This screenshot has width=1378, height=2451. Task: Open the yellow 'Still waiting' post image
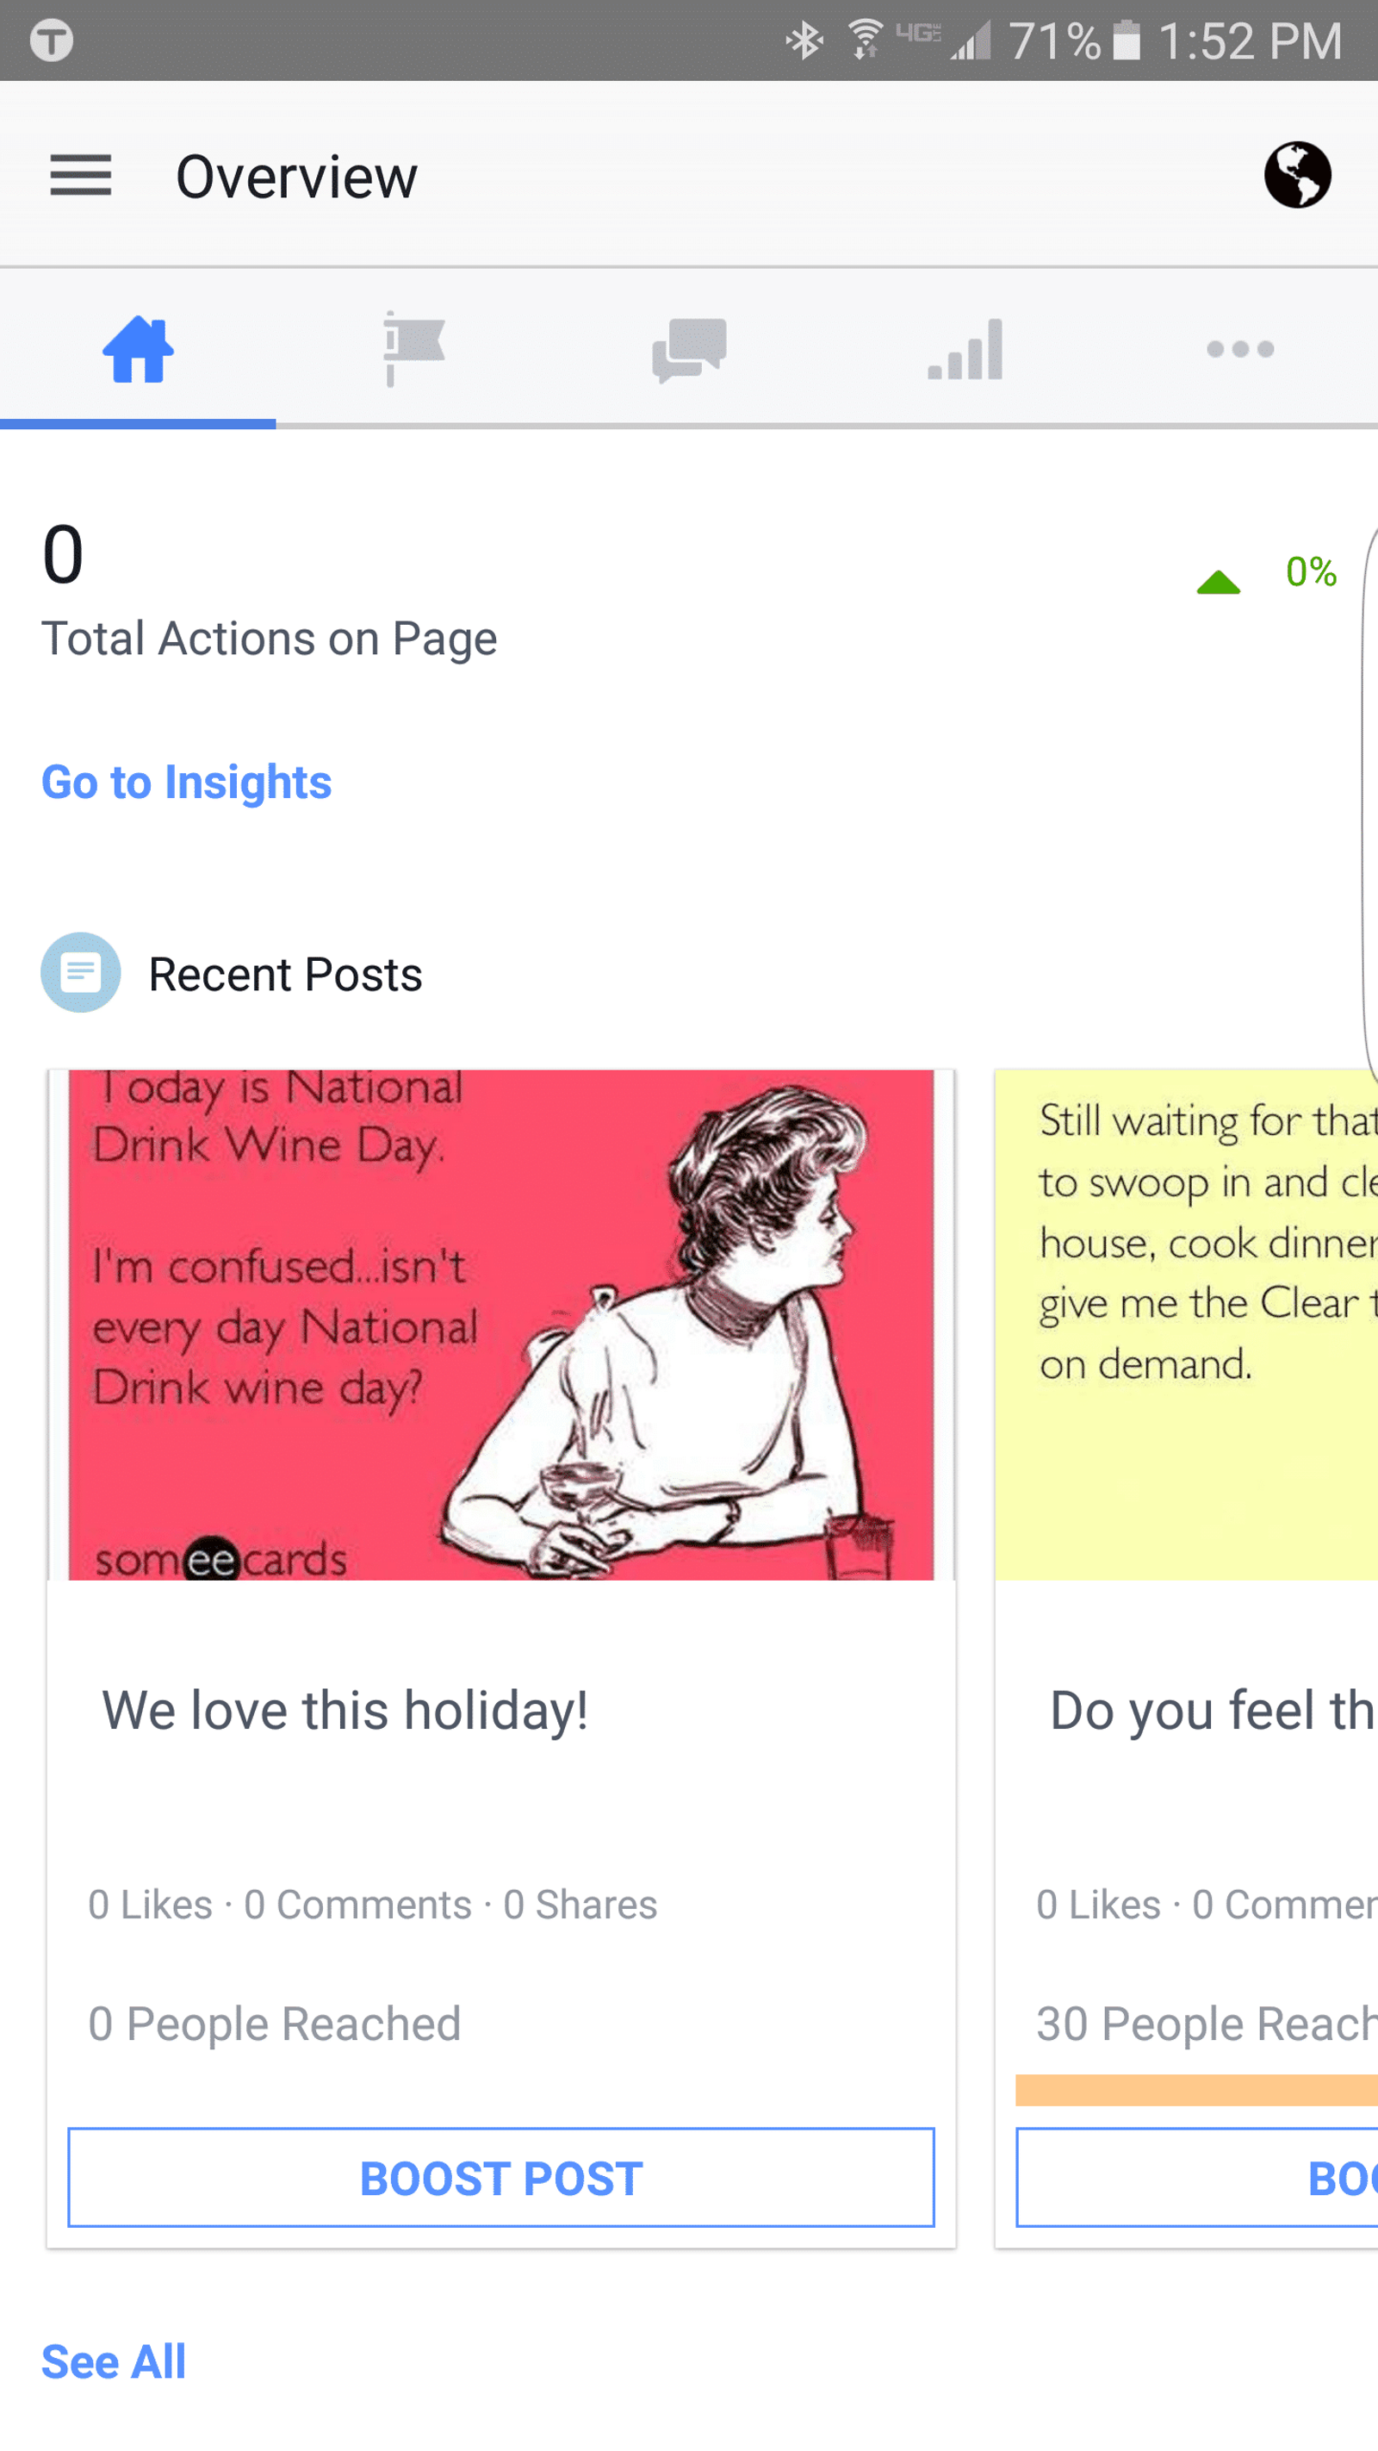click(1187, 1325)
